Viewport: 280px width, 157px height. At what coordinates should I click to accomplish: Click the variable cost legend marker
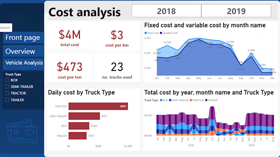tap(161, 33)
